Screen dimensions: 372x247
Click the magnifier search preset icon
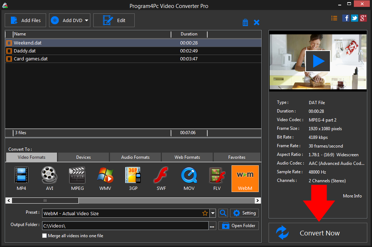pos(224,213)
